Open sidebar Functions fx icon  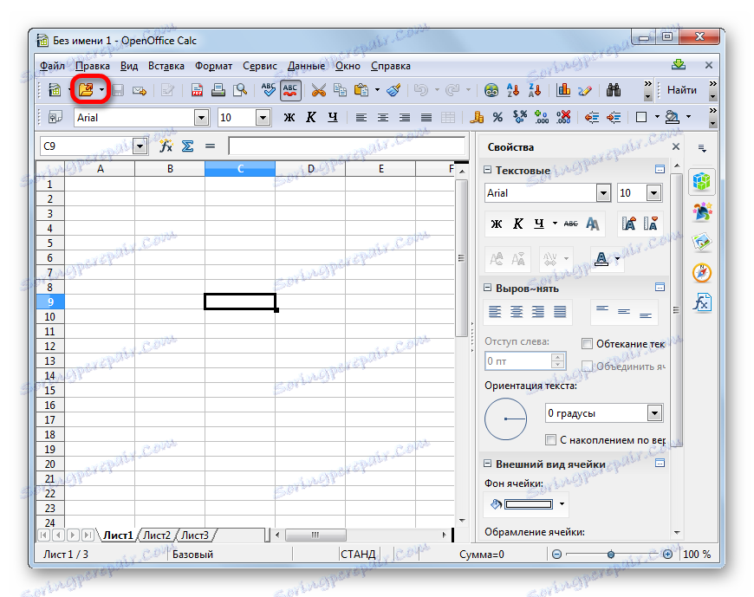pyautogui.click(x=702, y=302)
